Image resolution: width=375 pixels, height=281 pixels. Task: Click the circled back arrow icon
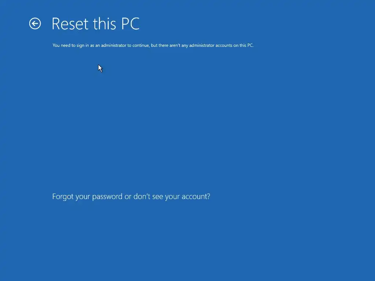pyautogui.click(x=35, y=24)
